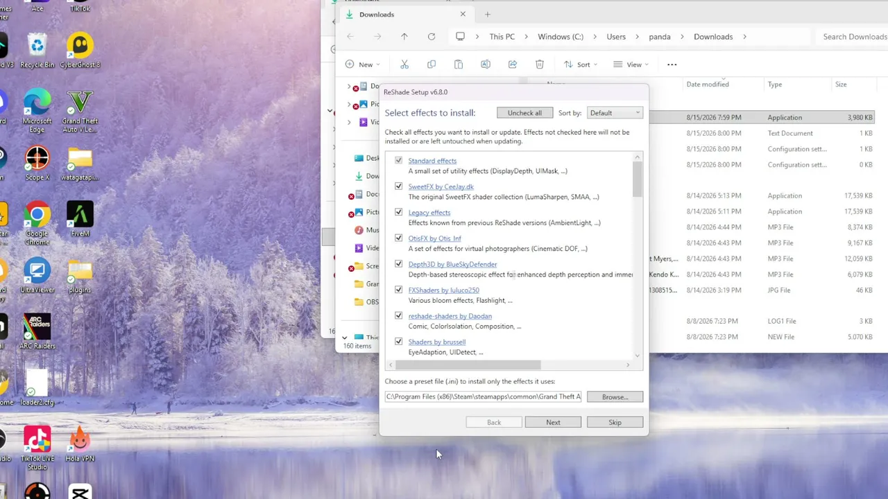Go up one folder level in File Explorer
888x499 pixels.
pos(404,37)
